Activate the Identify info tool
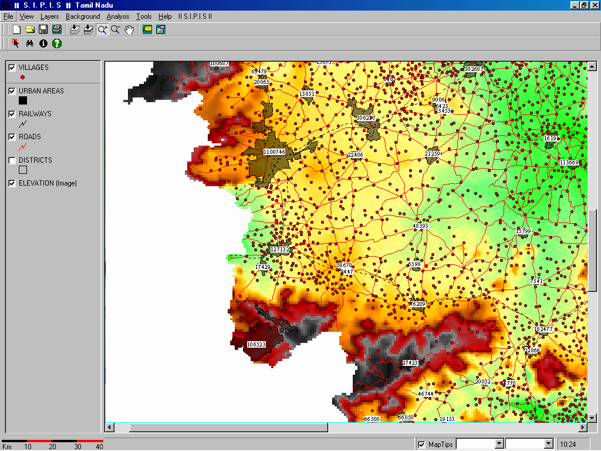The height and width of the screenshot is (451, 601). (43, 43)
